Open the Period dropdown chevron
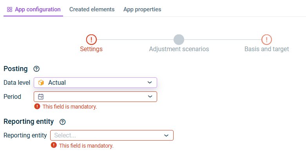Viewport: 306px width, 157px height. click(149, 96)
